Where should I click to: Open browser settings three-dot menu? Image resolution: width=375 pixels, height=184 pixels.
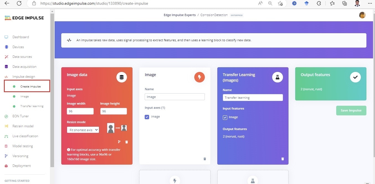point(369,3)
